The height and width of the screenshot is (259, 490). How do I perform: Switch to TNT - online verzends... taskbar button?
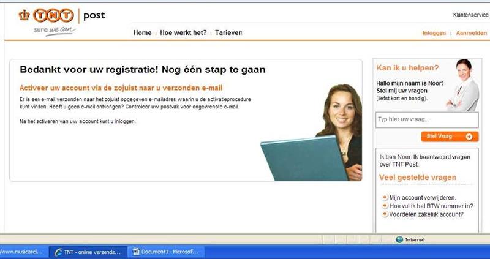[x=88, y=252]
